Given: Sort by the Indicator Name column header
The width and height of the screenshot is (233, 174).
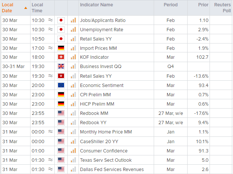Looking at the screenshot, I should point(96,5).
